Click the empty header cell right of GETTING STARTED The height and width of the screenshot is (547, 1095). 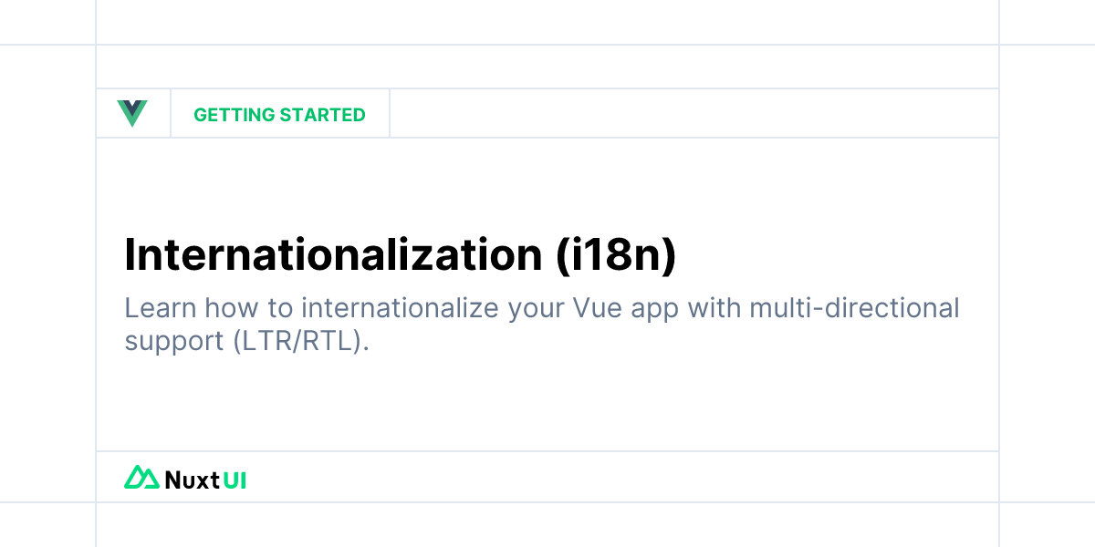694,114
